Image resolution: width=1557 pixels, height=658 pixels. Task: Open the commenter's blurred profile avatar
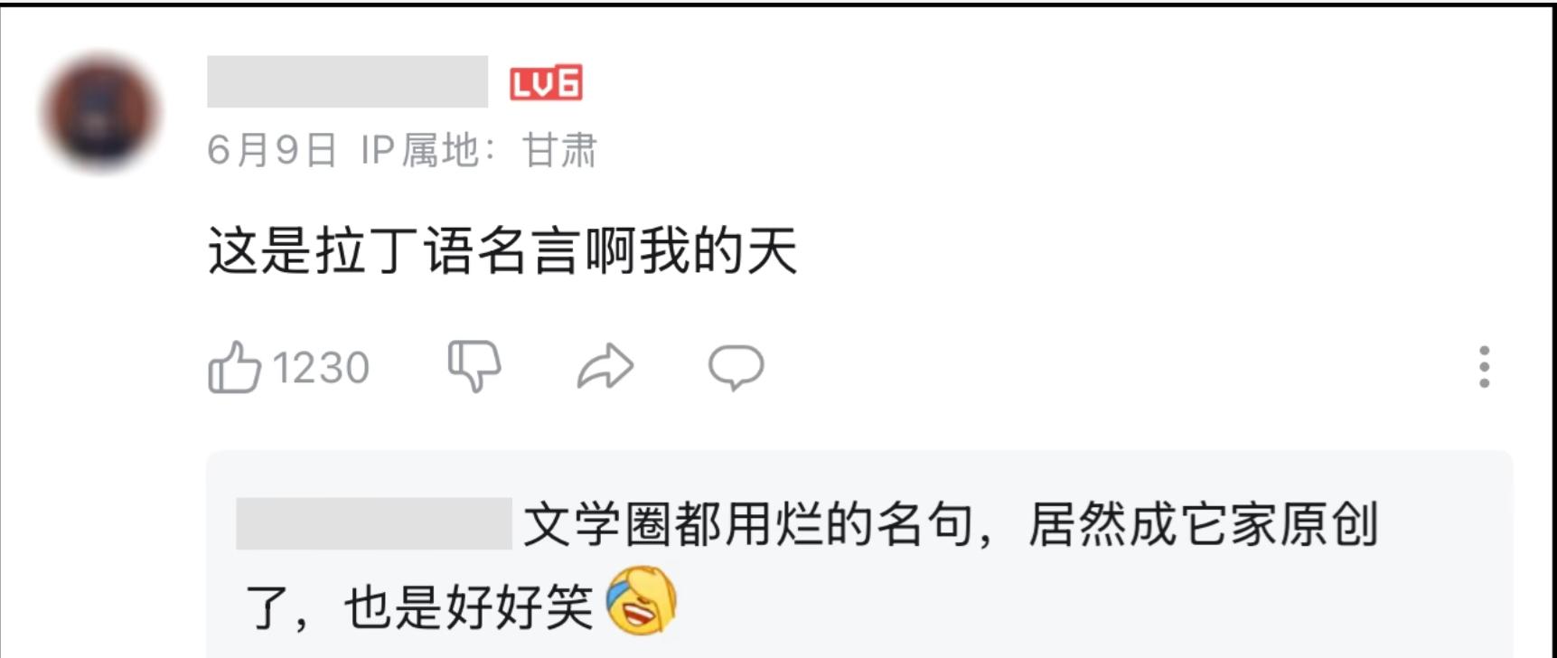101,113
